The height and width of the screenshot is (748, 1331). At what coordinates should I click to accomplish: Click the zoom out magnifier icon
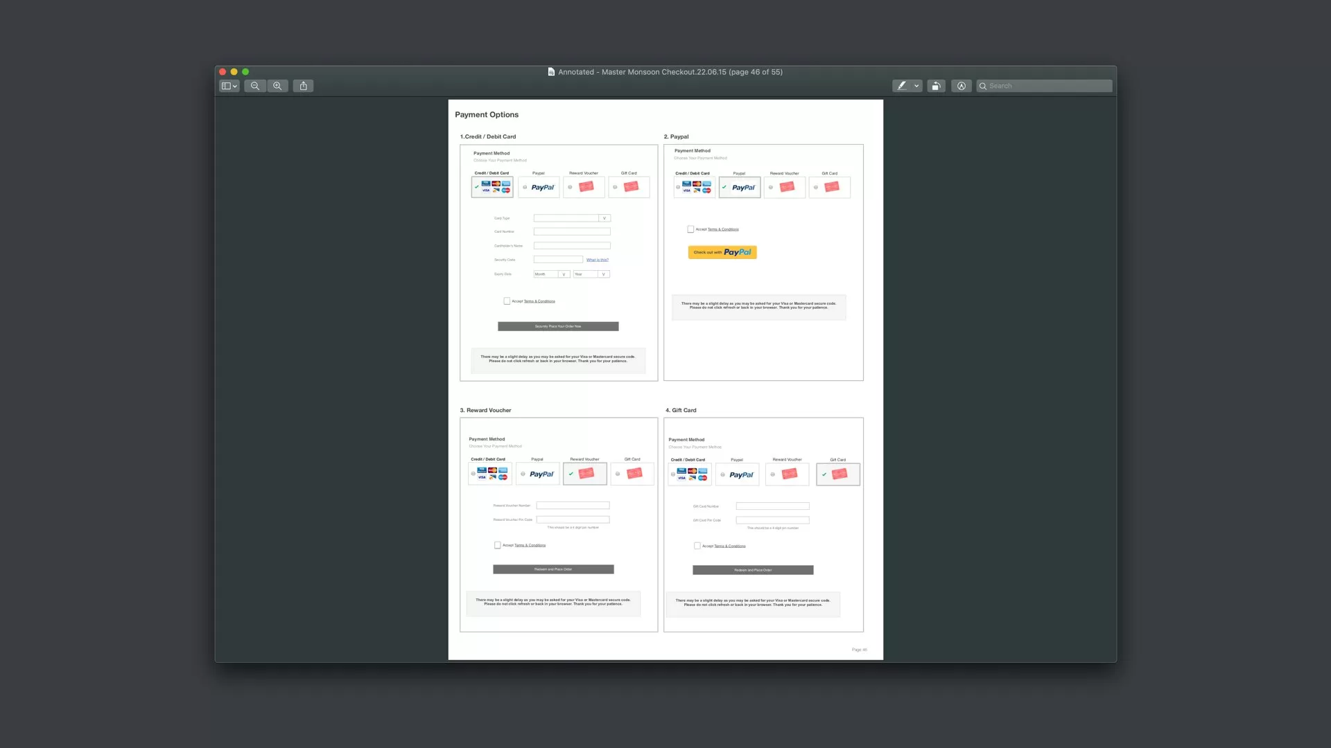tap(255, 86)
